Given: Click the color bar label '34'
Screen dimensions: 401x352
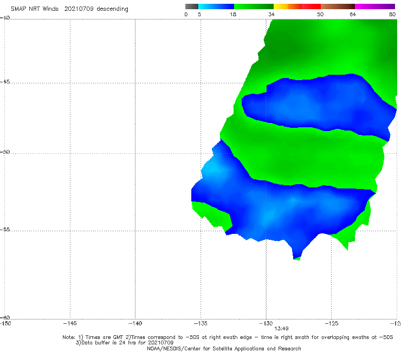Looking at the screenshot, I should pyautogui.click(x=271, y=14).
